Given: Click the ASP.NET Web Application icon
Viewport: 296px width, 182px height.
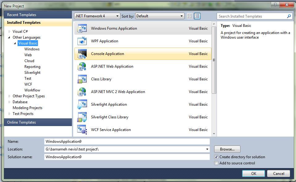Looking at the screenshot, I should coord(82,66).
